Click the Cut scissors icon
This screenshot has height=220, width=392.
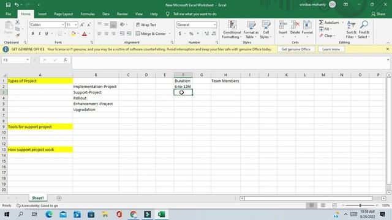point(17,23)
